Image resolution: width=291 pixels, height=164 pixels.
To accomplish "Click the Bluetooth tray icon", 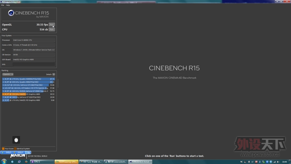I will coord(249,162).
